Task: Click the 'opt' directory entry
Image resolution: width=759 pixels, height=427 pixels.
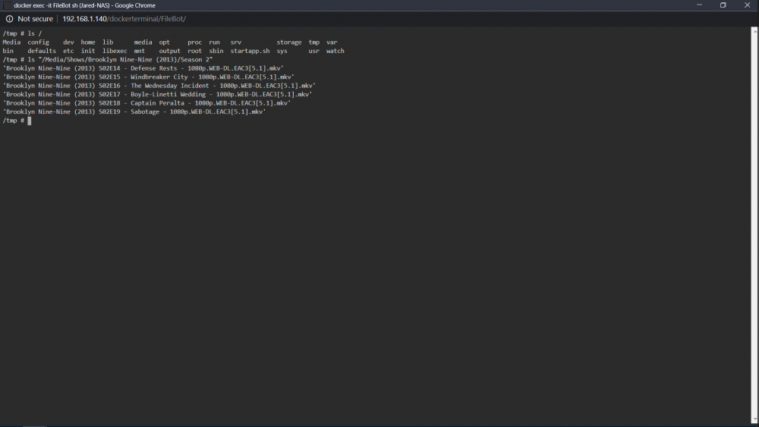Action: click(x=165, y=42)
